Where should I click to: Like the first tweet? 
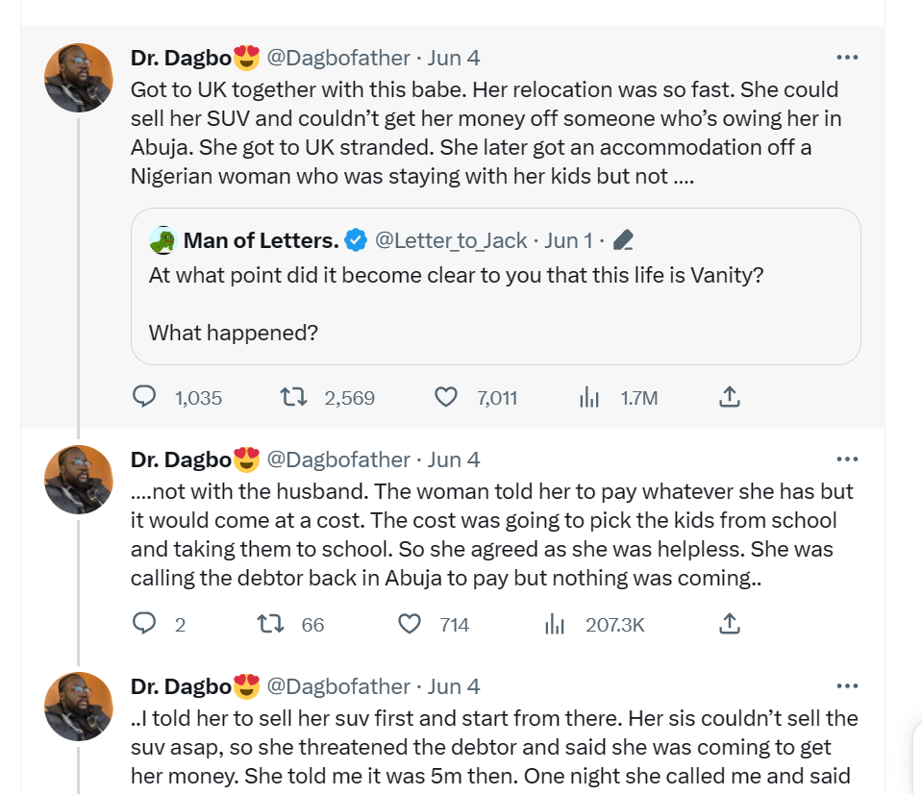point(445,396)
